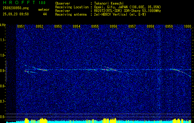Click the 0952 time marker
The width and height of the screenshot is (194, 123).
(x=39, y=26)
